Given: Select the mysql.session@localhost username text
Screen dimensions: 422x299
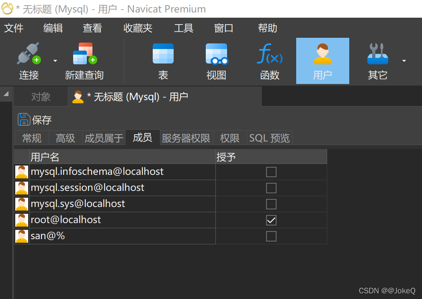Looking at the screenshot, I should (88, 188).
